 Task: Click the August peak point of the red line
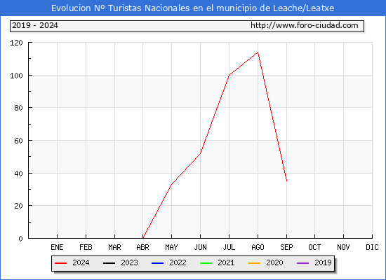pyautogui.click(x=258, y=52)
